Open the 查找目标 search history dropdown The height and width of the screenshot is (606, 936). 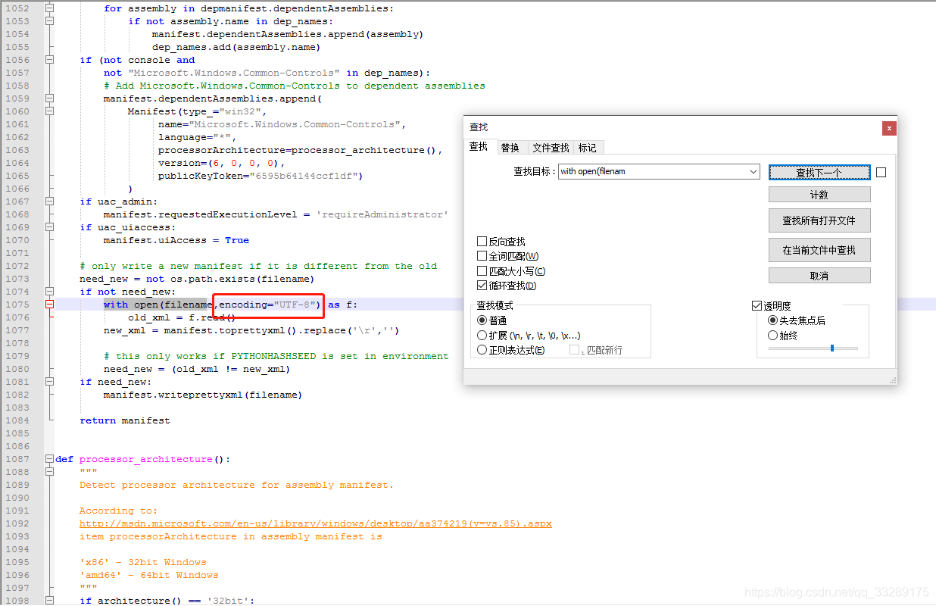[x=753, y=171]
